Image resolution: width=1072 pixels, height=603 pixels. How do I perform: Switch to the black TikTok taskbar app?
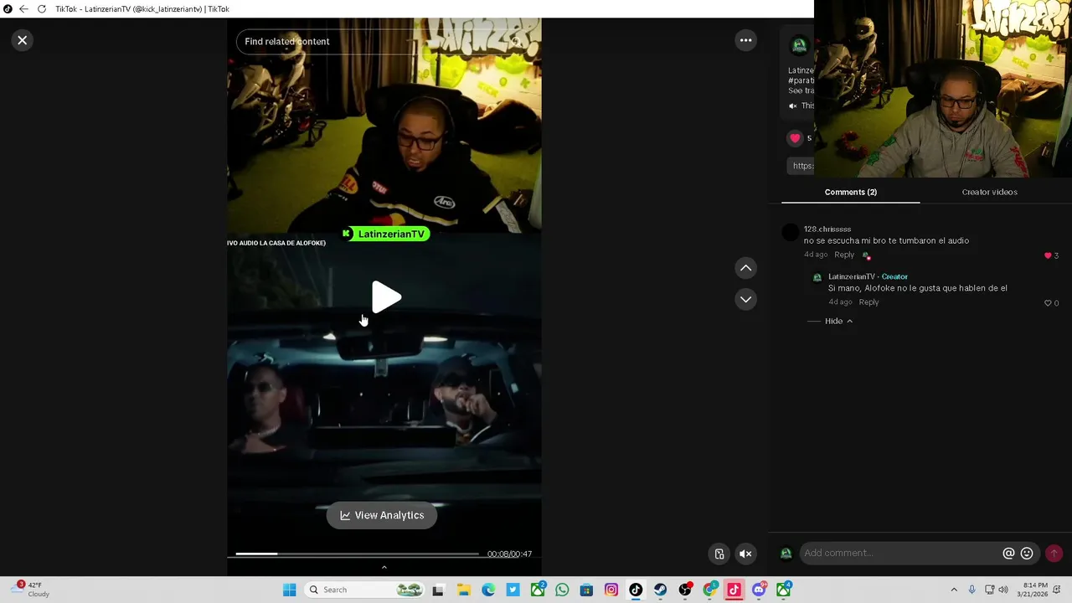(636, 590)
